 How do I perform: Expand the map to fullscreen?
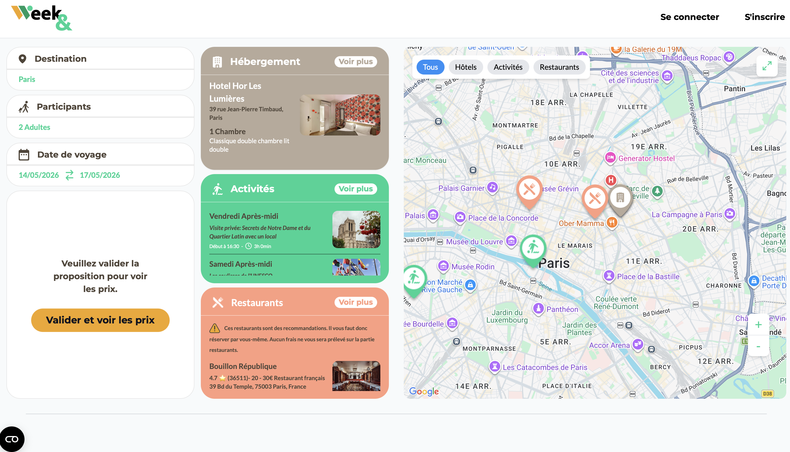(767, 66)
